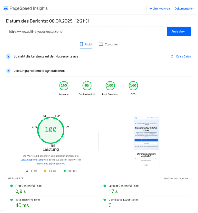198x213 pixels.
Task: Open the Siehe Rechner link
Action: [x=57, y=164]
